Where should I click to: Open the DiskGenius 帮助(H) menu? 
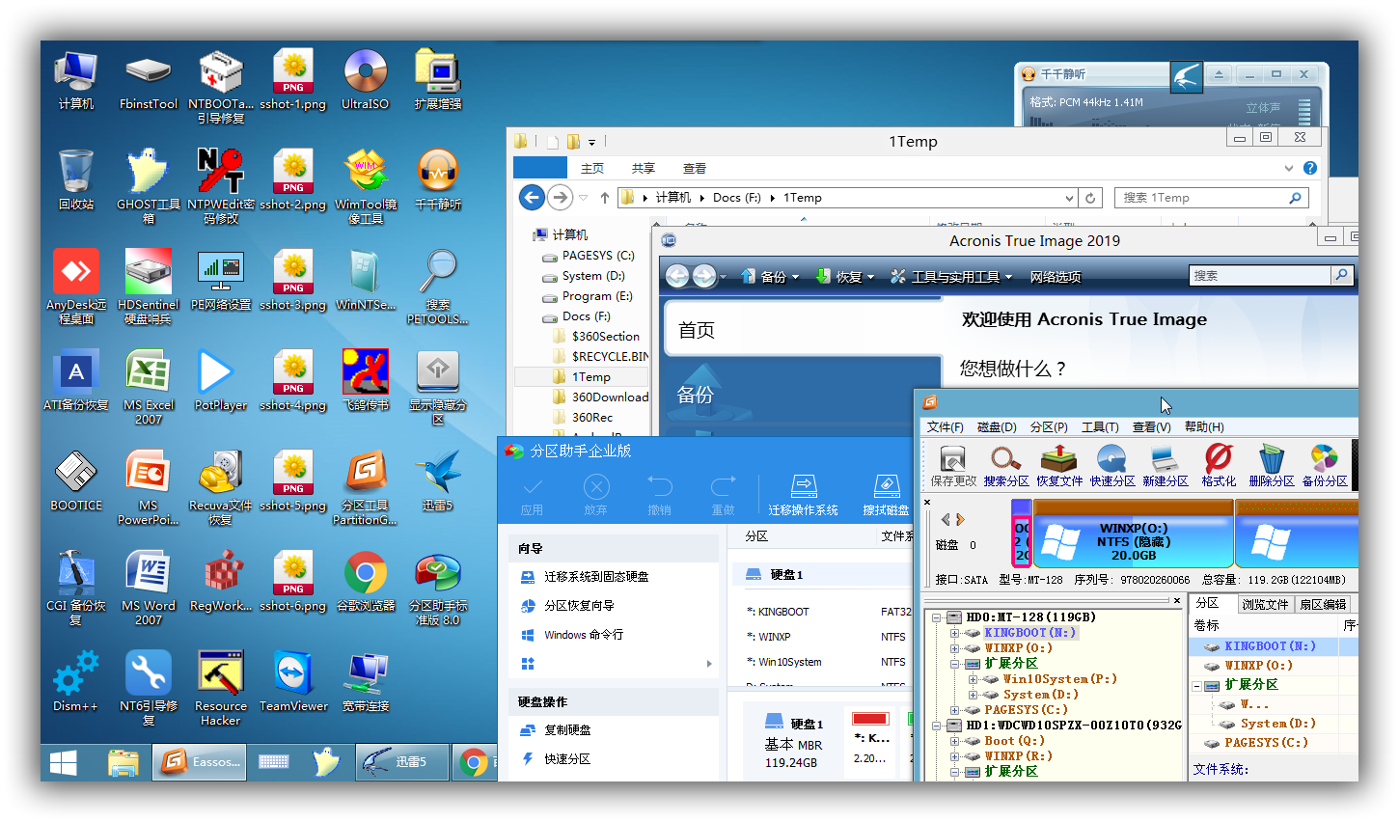point(1204,426)
